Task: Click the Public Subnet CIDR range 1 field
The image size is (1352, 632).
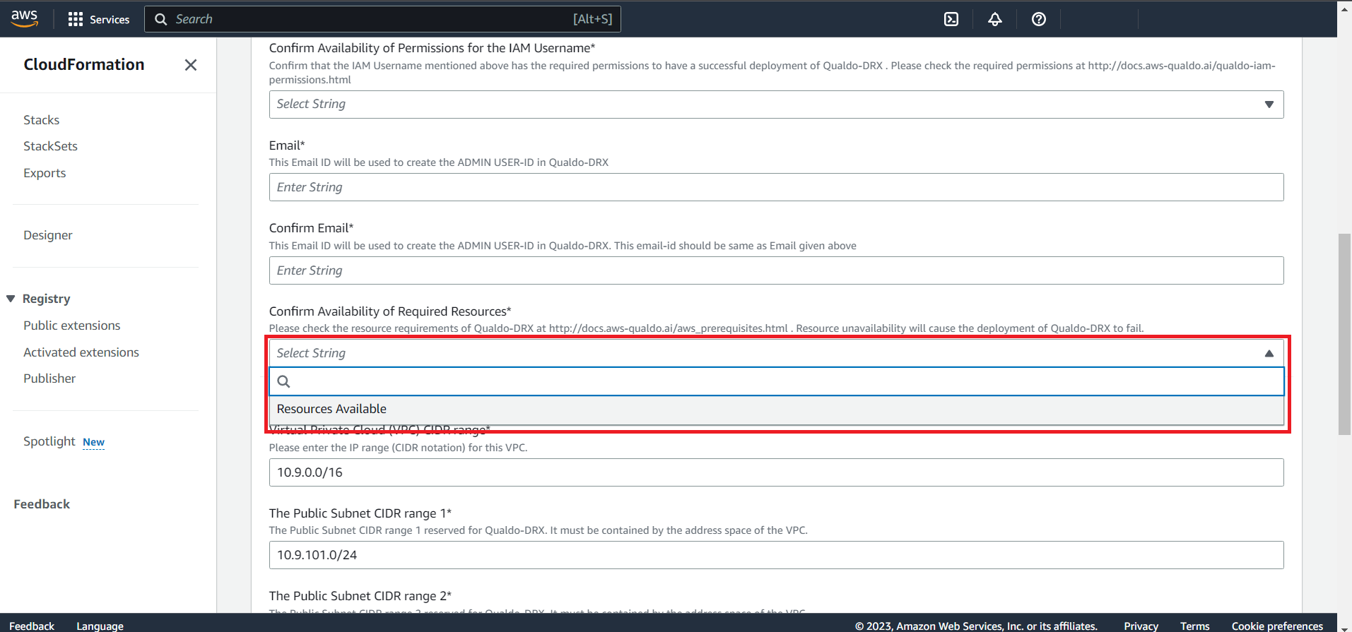Action: (x=776, y=555)
